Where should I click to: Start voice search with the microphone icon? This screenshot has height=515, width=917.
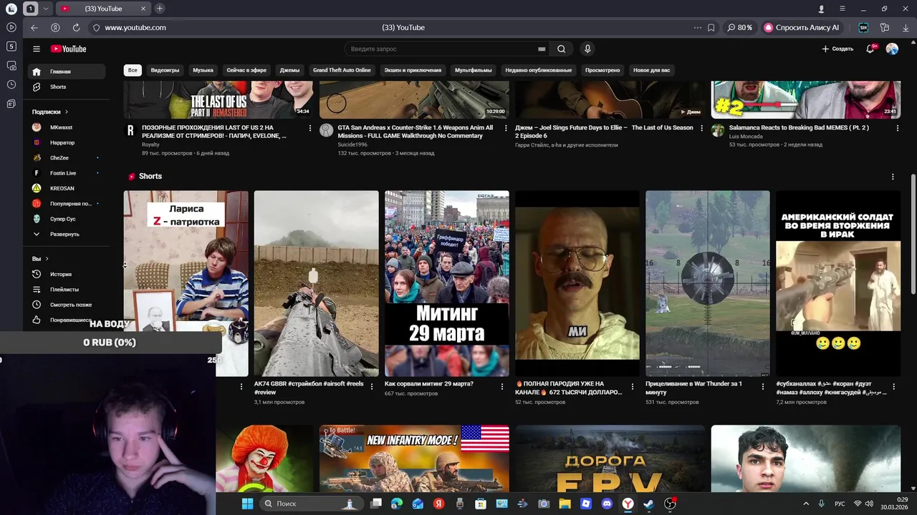587,49
